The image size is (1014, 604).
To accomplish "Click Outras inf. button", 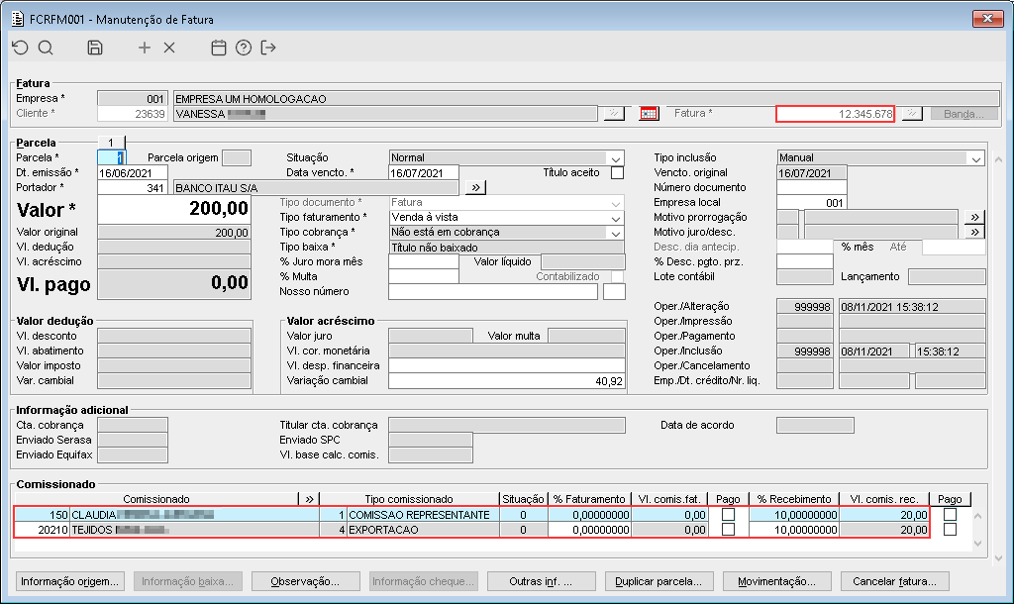I will tap(541, 581).
